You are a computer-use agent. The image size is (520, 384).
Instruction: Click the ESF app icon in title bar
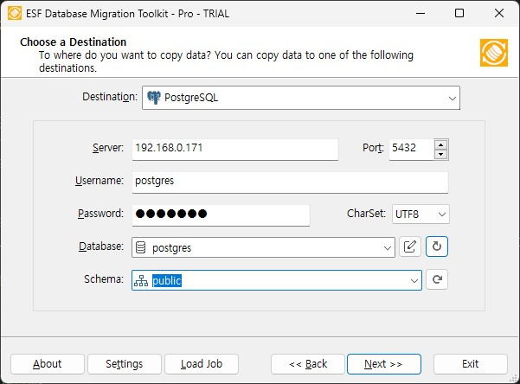coord(15,13)
